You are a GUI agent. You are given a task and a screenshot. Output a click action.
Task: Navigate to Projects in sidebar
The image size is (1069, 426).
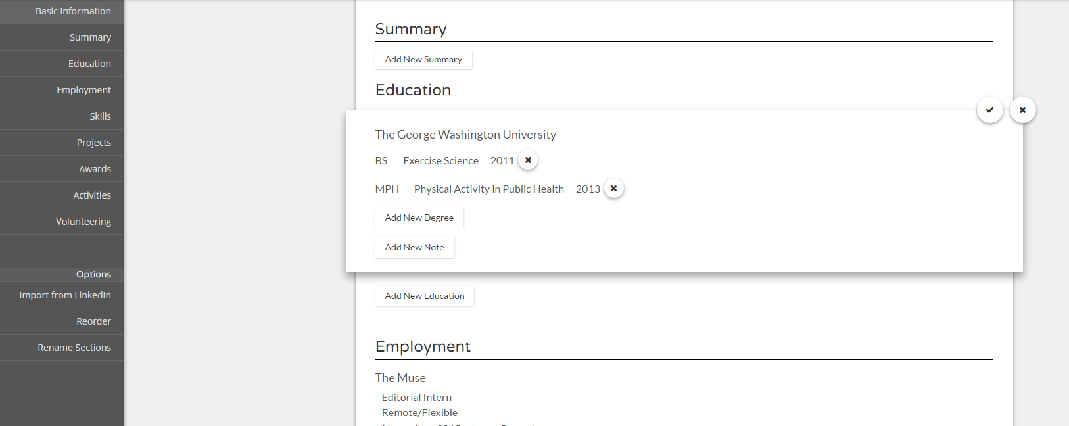tap(62, 143)
